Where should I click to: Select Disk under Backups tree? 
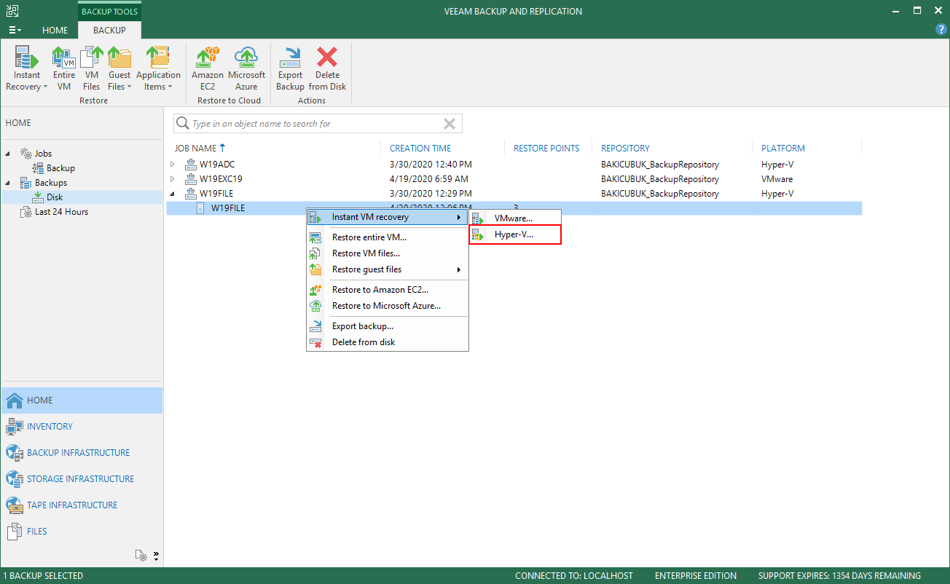point(55,197)
